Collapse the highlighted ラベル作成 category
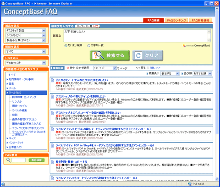The image size is (220, 187). point(7,93)
